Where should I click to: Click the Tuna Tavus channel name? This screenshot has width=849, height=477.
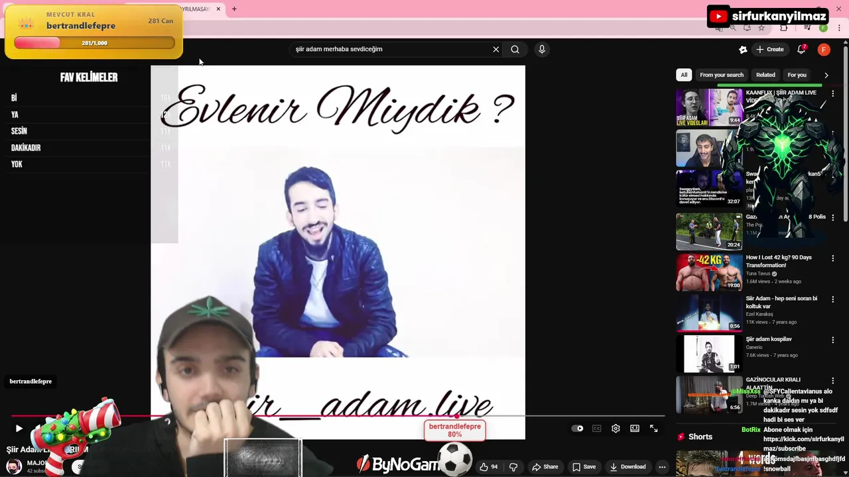coord(758,274)
